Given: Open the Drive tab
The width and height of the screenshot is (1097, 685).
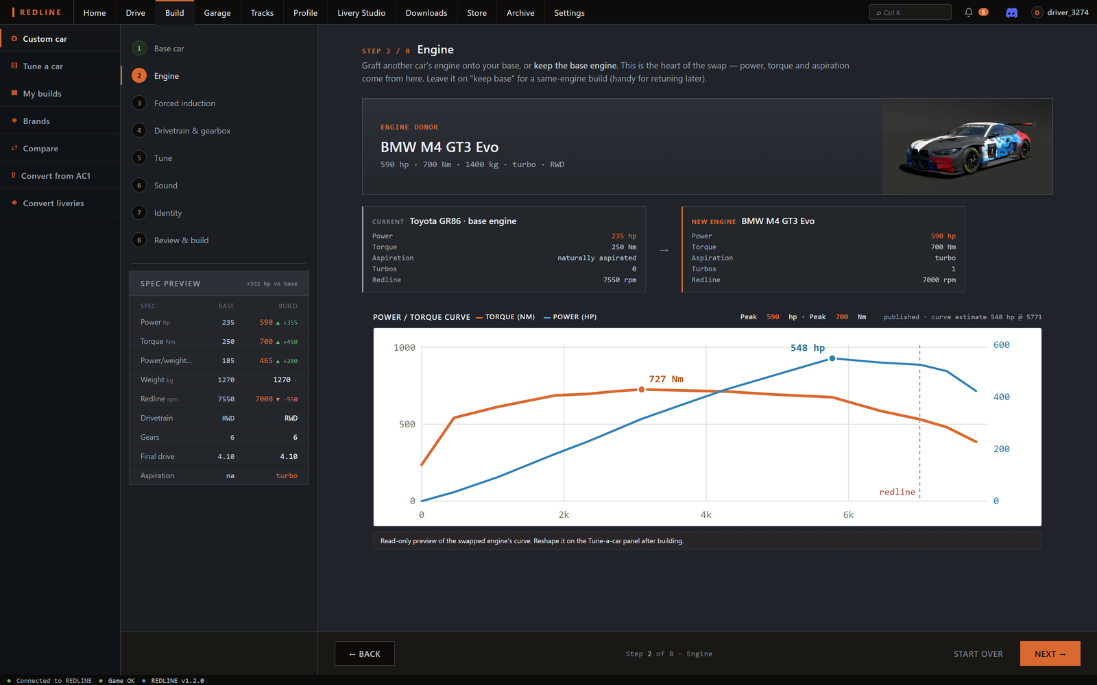Looking at the screenshot, I should 136,12.
